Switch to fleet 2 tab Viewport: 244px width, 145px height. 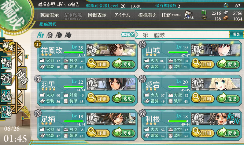pyautogui.click(x=50, y=35)
